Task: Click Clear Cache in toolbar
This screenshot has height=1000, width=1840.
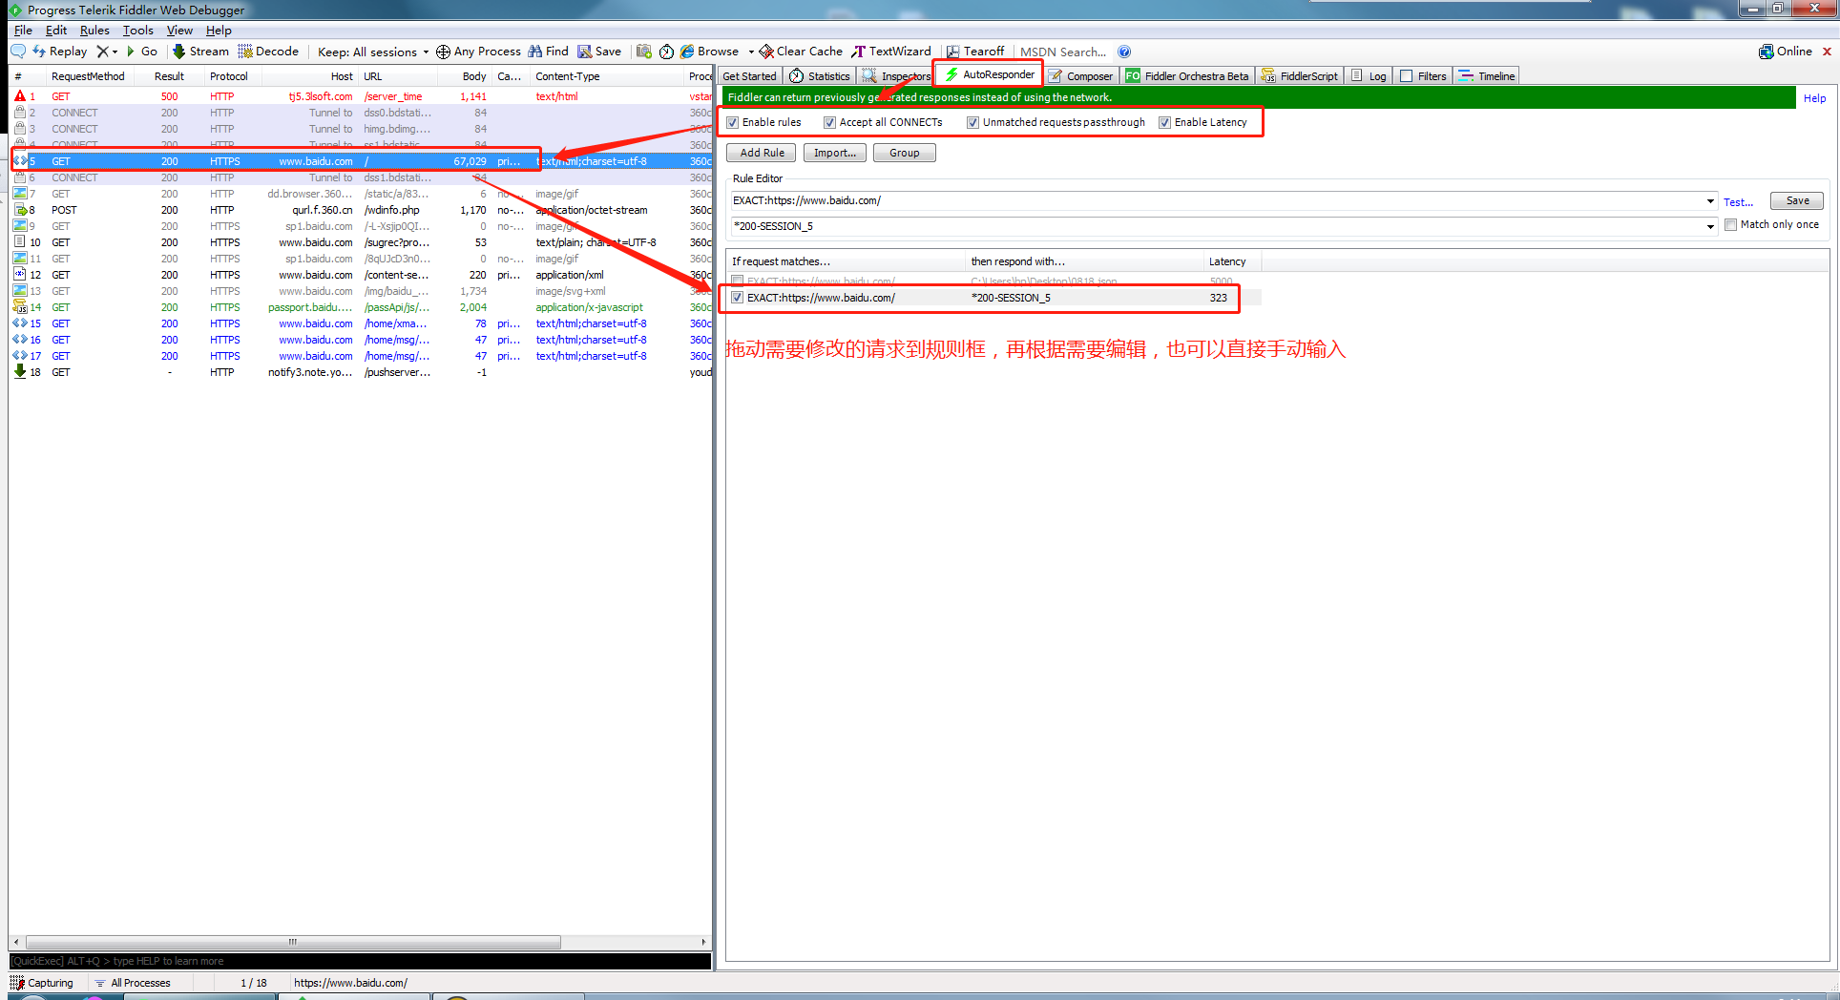Action: [801, 52]
